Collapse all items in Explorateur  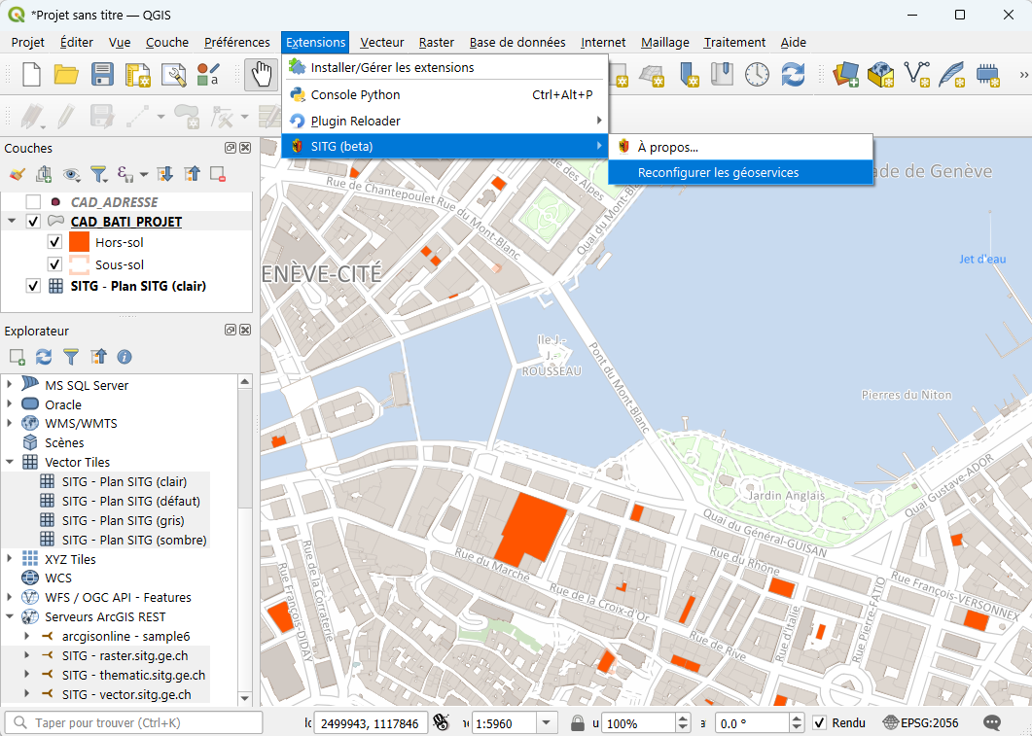click(x=98, y=357)
